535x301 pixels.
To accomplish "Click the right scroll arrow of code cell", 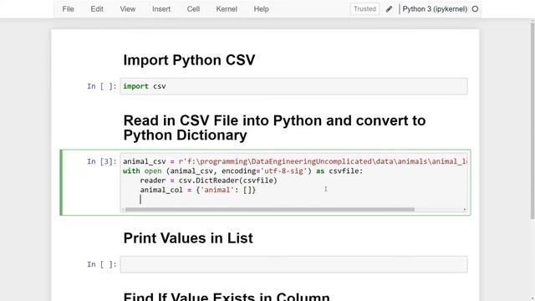I will pyautogui.click(x=465, y=210).
